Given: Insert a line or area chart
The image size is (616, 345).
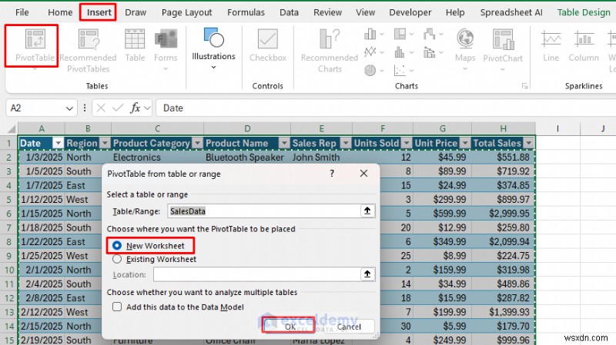Looking at the screenshot, I should pyautogui.click(x=373, y=51).
